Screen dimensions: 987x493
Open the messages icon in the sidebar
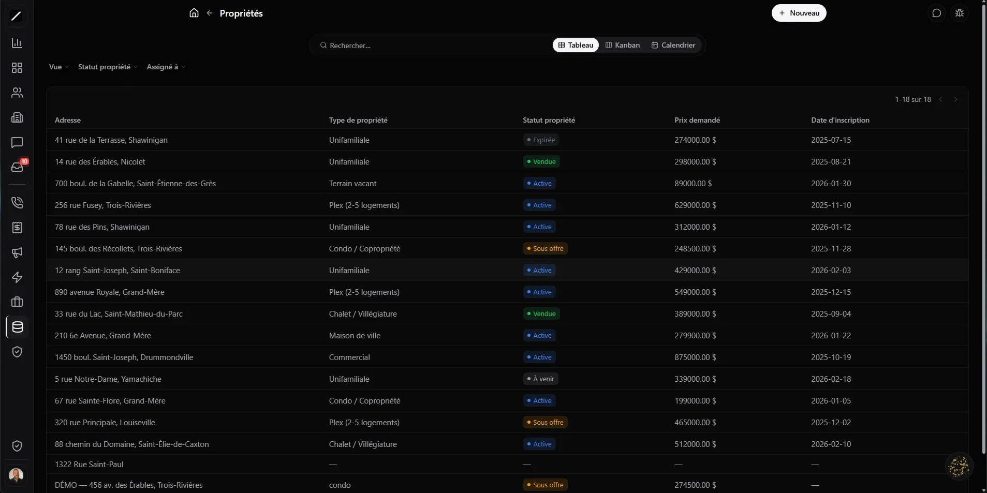[x=17, y=142]
